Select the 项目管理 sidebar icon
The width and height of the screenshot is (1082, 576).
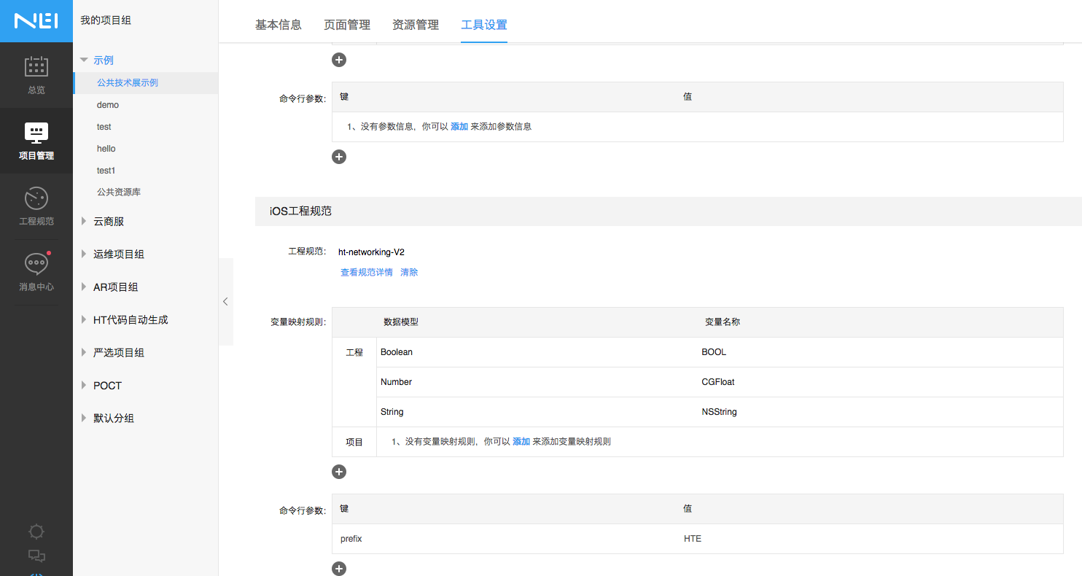(x=36, y=132)
